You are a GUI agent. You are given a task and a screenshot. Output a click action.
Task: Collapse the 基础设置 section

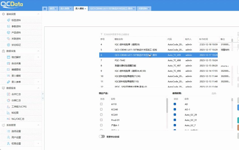[38, 14]
